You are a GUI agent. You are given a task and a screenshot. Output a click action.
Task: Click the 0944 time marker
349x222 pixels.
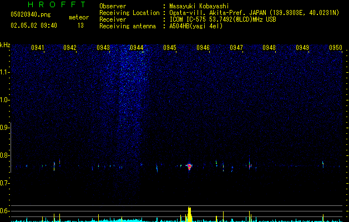(x=136, y=48)
